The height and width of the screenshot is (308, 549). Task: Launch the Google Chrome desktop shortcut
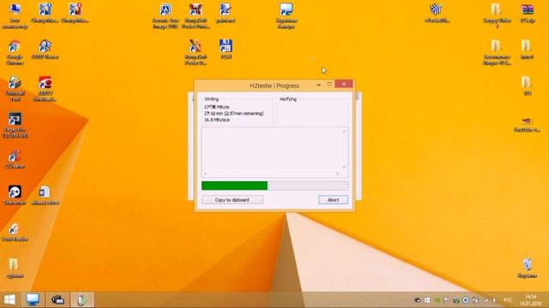tap(15, 52)
